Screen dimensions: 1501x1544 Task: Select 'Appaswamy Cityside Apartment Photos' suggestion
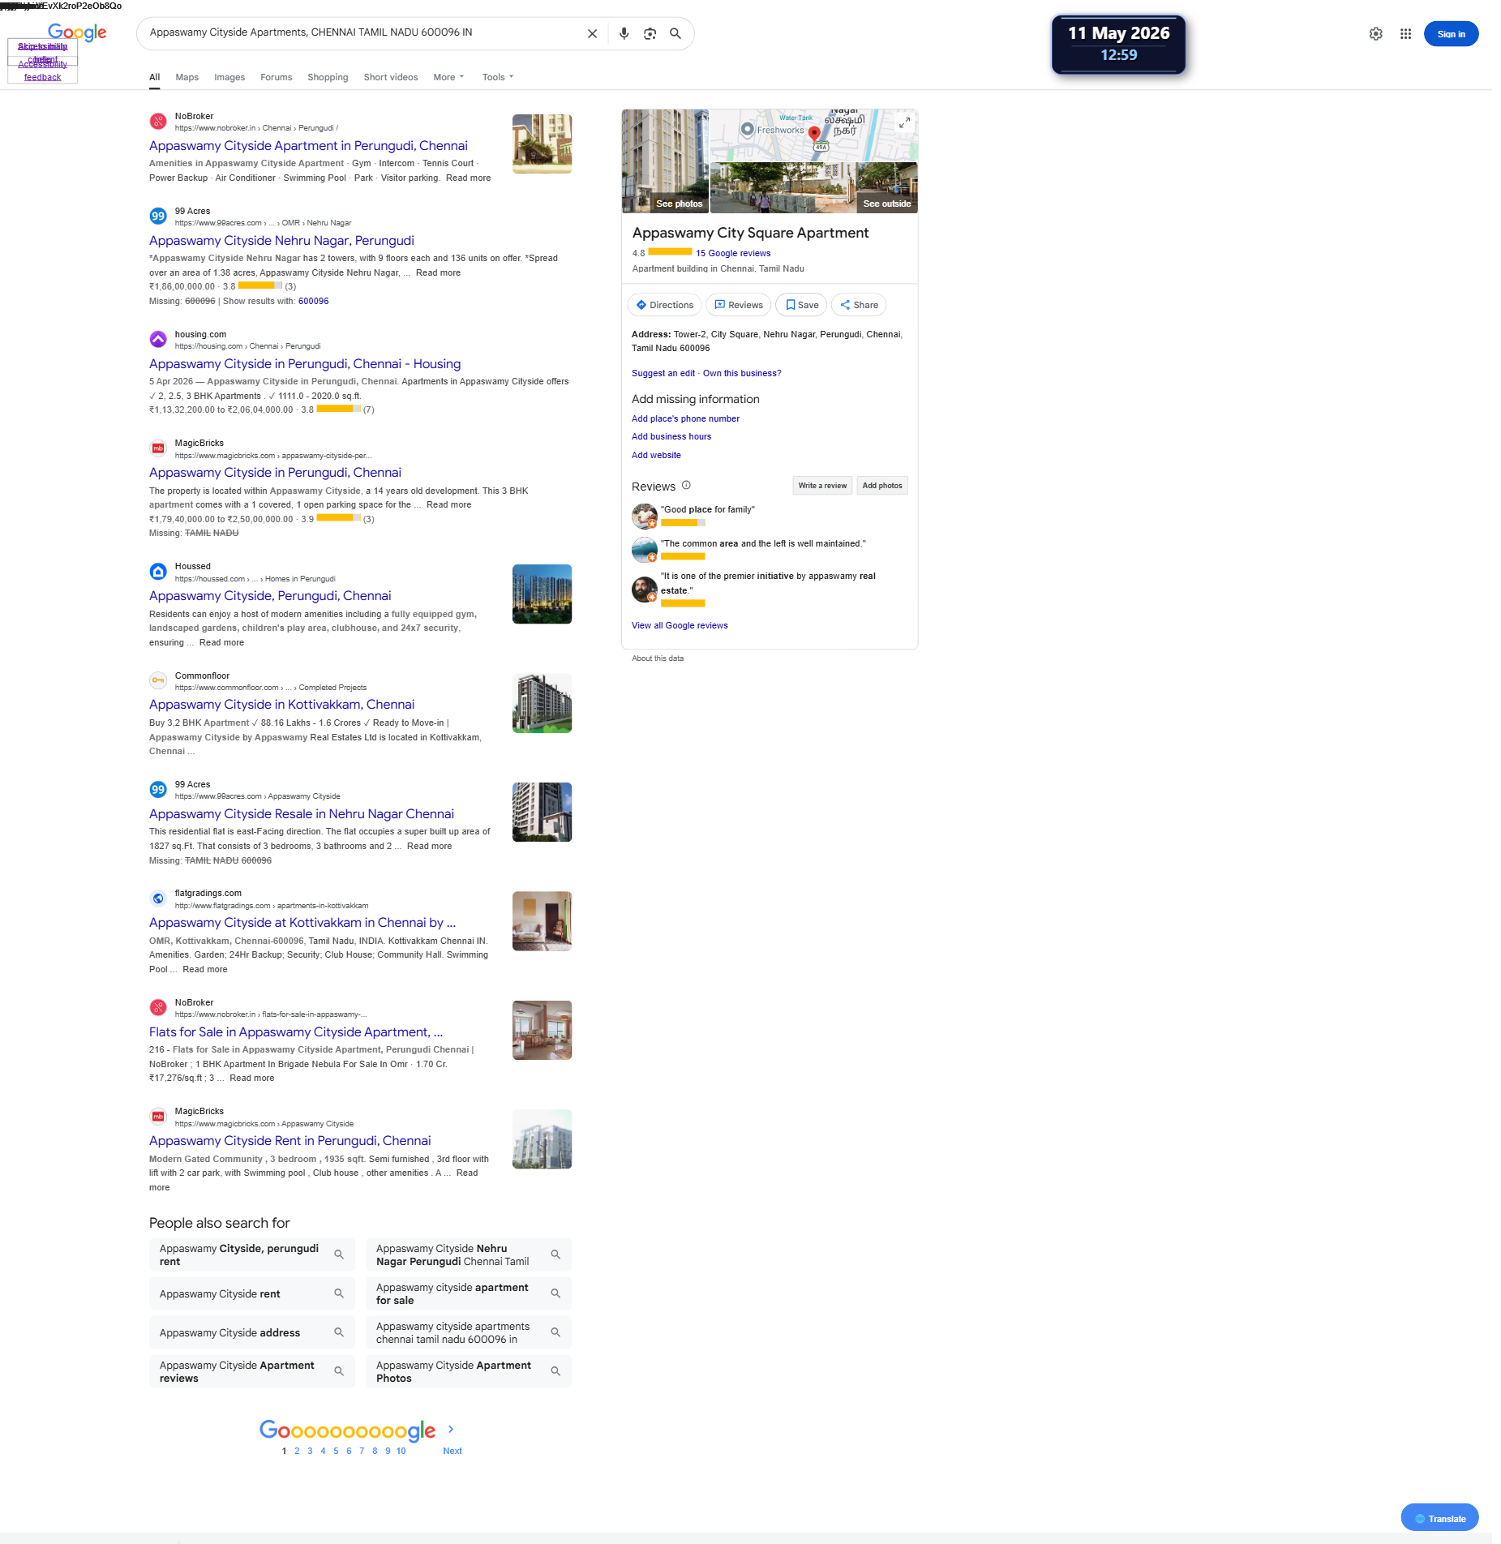(x=468, y=1372)
